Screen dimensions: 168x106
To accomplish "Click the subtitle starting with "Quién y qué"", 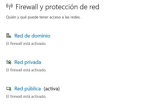I will point(43,17).
